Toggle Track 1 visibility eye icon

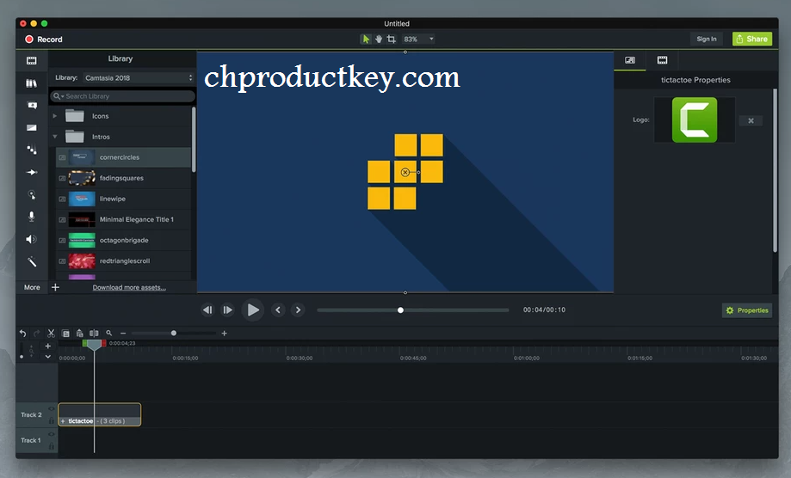click(52, 434)
